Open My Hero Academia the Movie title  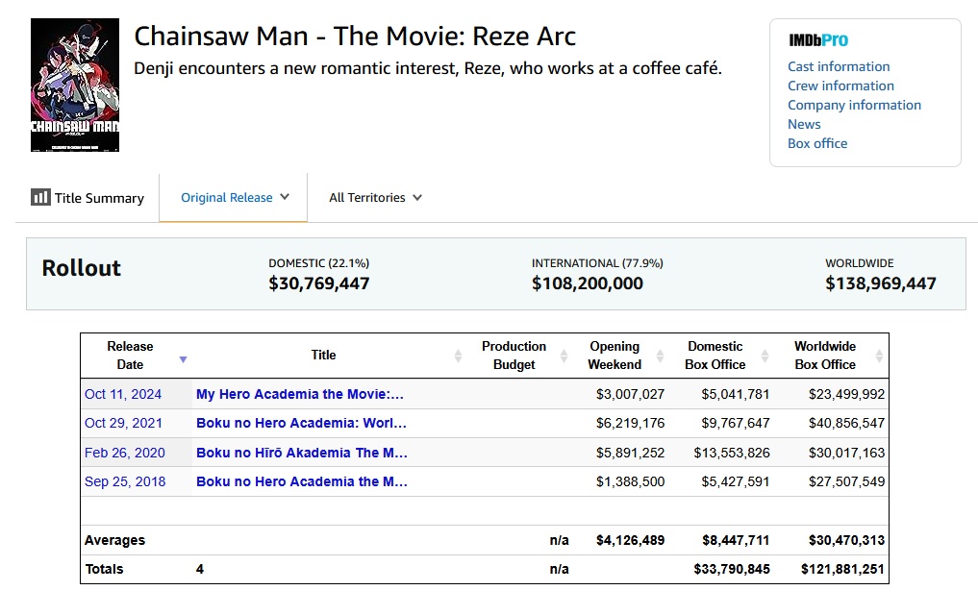300,394
